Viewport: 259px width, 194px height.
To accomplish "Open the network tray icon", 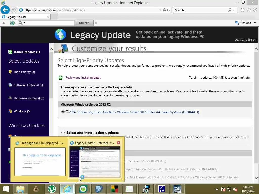I will [x=229, y=189].
